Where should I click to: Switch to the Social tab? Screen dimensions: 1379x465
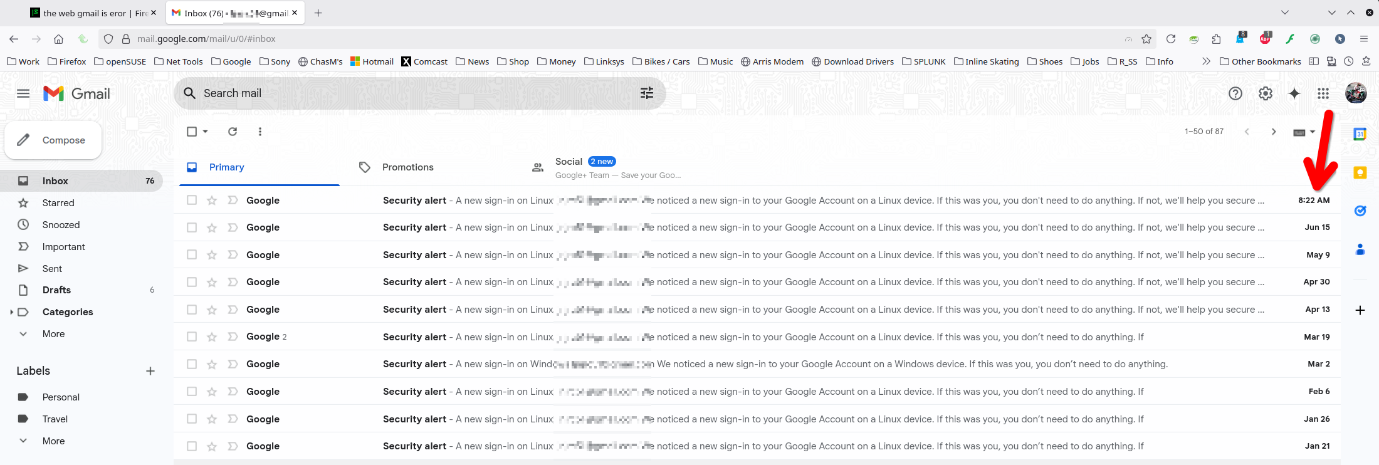(569, 162)
